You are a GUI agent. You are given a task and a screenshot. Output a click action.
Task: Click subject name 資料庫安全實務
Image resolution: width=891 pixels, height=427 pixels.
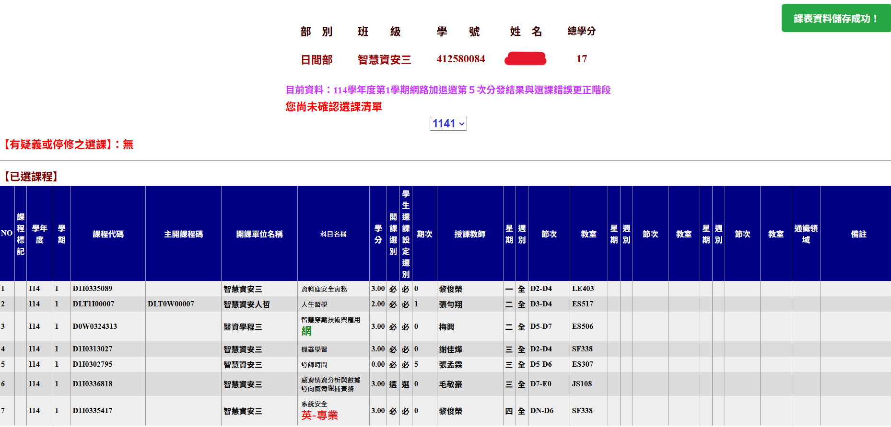(x=324, y=289)
